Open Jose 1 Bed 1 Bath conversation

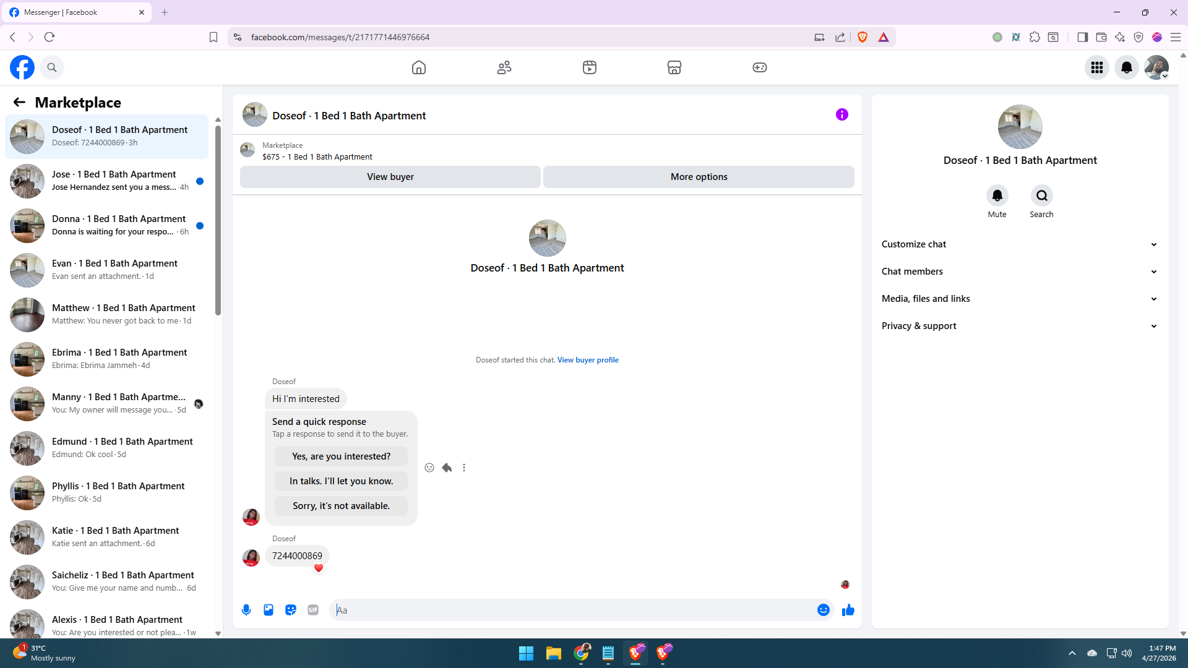[x=106, y=181]
